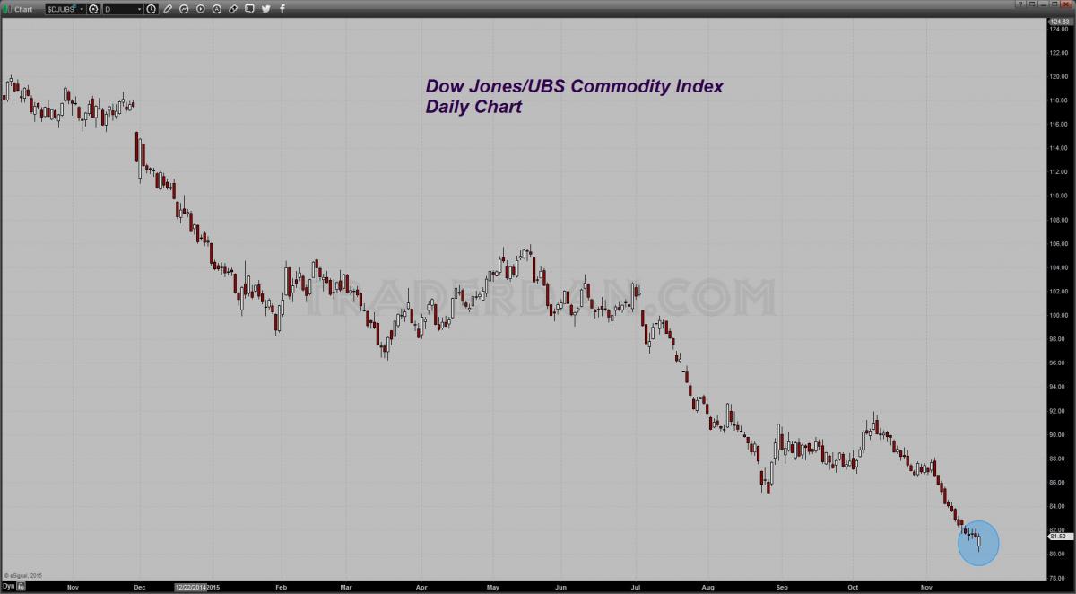Image resolution: width=1076 pixels, height=594 pixels.
Task: Share chart via Twitter icon
Action: (x=265, y=9)
